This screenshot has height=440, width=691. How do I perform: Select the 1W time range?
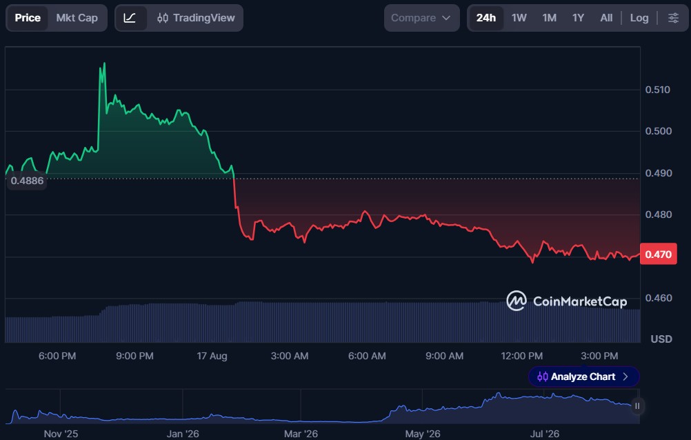(x=519, y=18)
